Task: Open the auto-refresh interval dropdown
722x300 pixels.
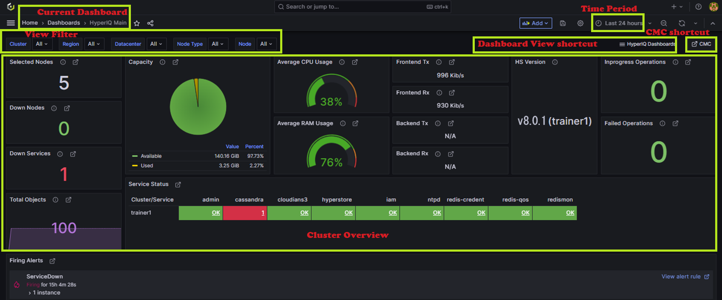Action: click(x=695, y=23)
